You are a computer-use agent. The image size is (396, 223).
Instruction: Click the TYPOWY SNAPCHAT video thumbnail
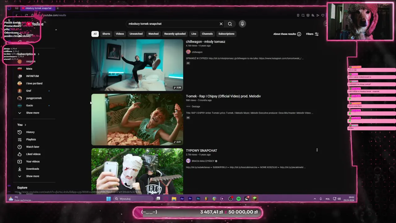click(x=137, y=171)
